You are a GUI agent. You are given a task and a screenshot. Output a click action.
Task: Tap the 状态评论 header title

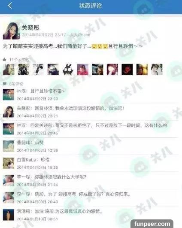click(x=91, y=6)
